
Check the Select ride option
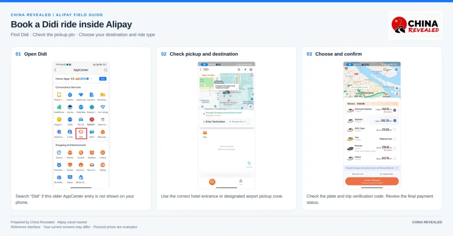pyautogui.click(x=395, y=158)
